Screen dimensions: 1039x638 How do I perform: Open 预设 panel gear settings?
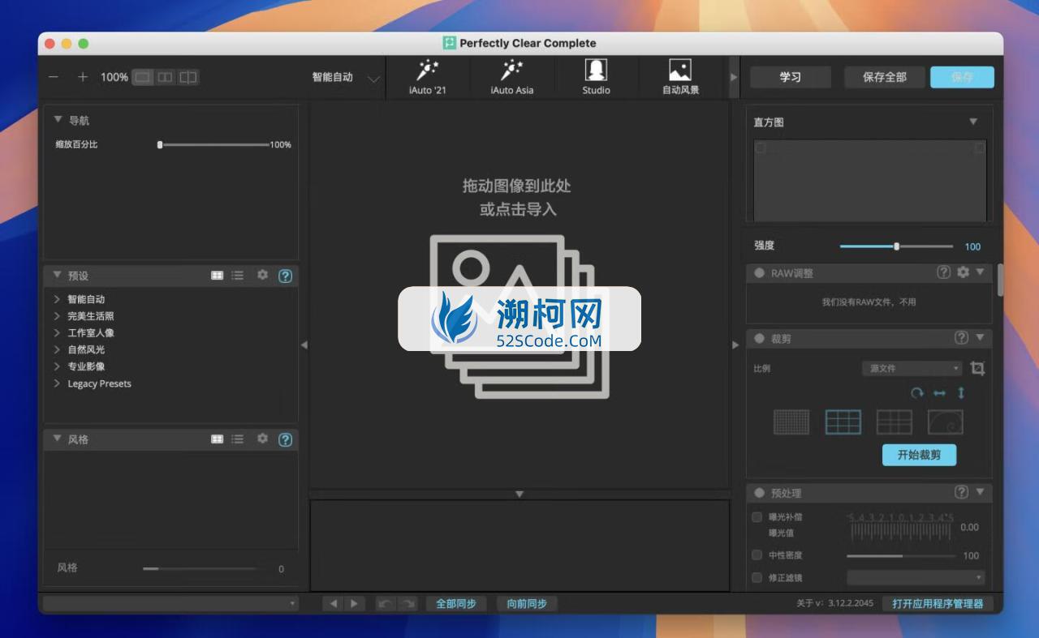pyautogui.click(x=262, y=275)
